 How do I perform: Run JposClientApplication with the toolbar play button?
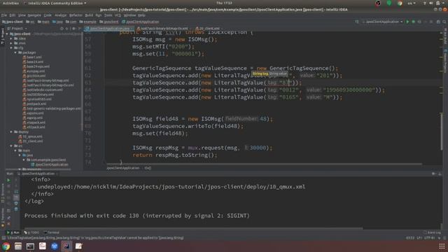407,22
